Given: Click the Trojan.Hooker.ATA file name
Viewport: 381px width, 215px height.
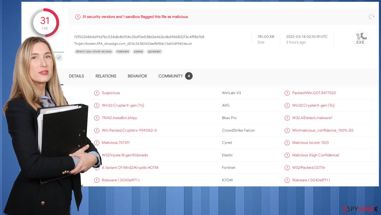Looking at the screenshot, I should [133, 43].
